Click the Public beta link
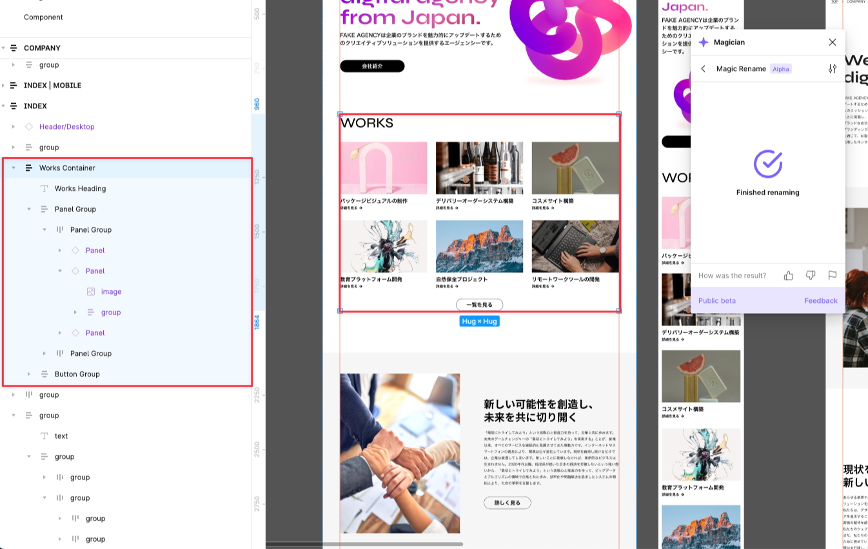 [x=717, y=301]
